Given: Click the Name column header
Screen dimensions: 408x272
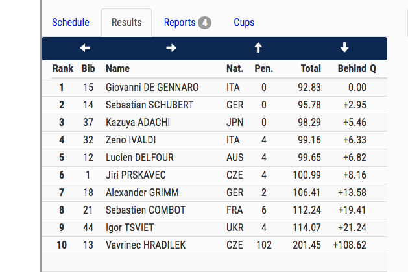Looking at the screenshot, I should tap(117, 68).
